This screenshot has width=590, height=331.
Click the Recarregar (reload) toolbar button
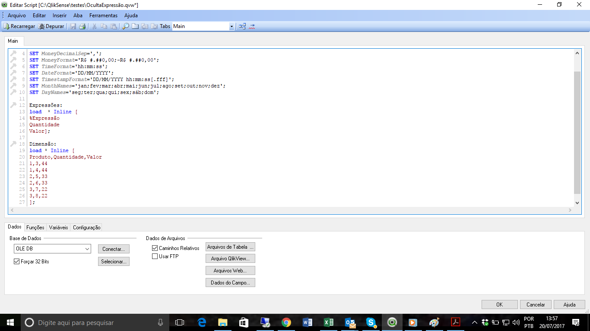point(19,26)
